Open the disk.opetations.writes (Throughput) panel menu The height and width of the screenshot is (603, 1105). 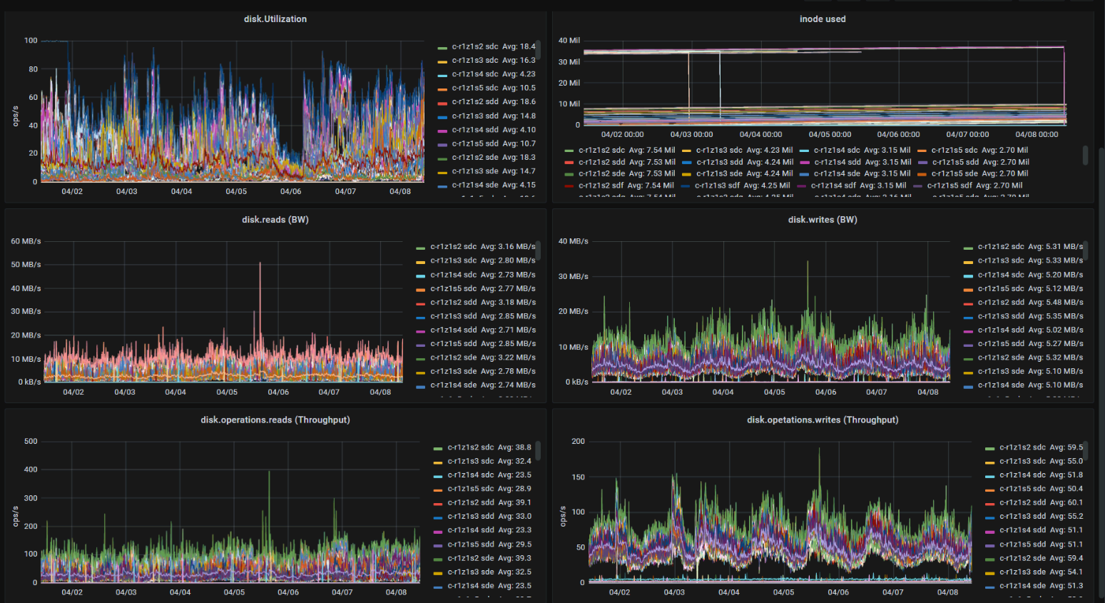click(x=823, y=420)
